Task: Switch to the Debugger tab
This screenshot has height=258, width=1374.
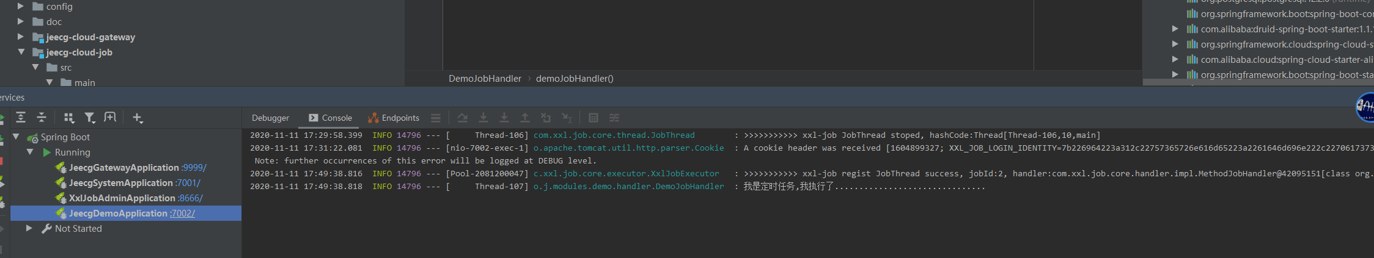Action: [x=270, y=118]
